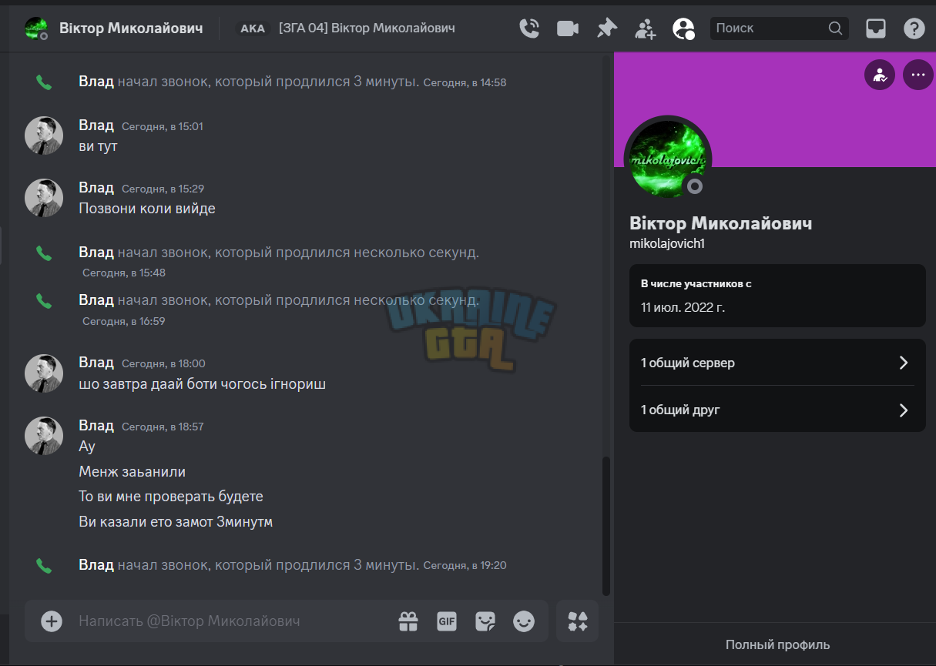Open the apps launcher button
Screen dimensions: 936x666
pos(578,621)
